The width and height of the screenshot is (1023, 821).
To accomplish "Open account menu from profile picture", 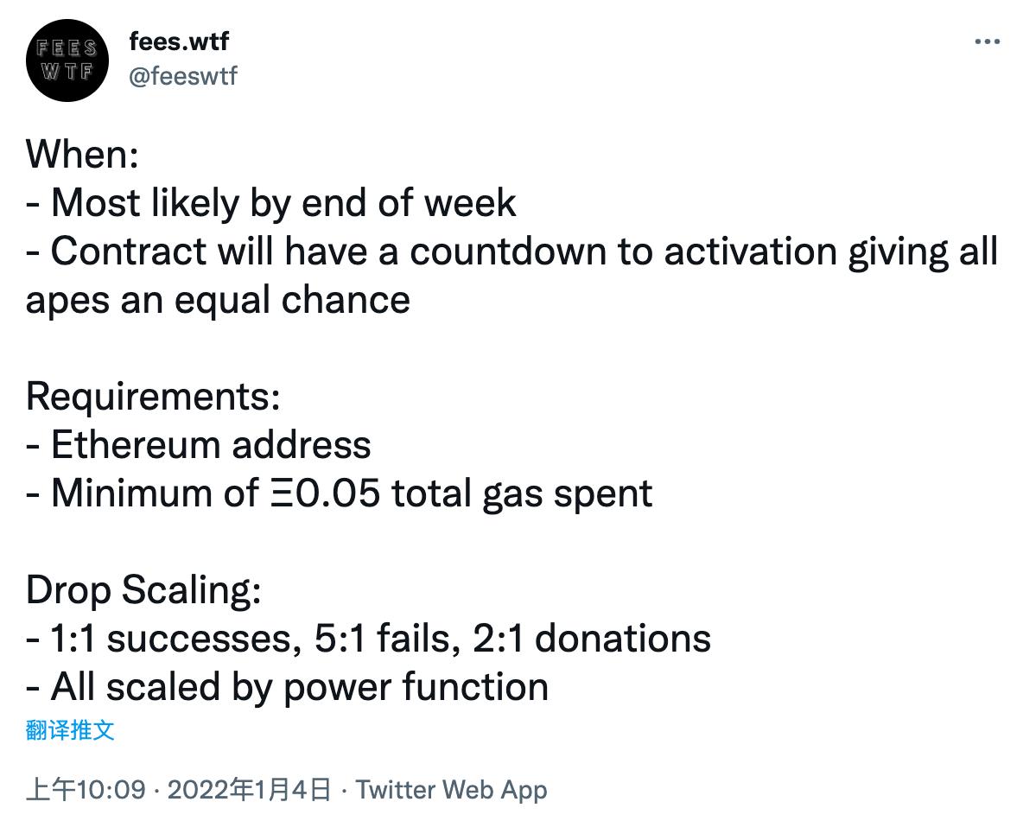I will [67, 60].
